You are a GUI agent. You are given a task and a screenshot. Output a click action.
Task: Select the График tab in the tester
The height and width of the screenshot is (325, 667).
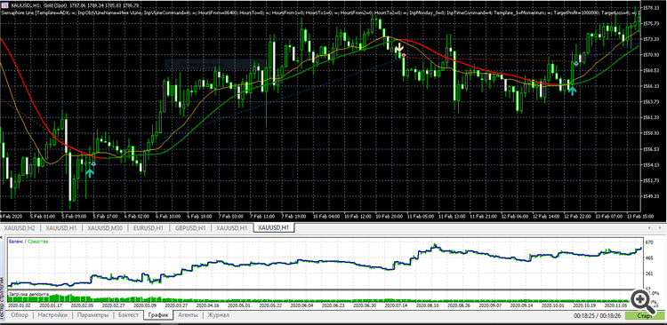pyautogui.click(x=159, y=315)
